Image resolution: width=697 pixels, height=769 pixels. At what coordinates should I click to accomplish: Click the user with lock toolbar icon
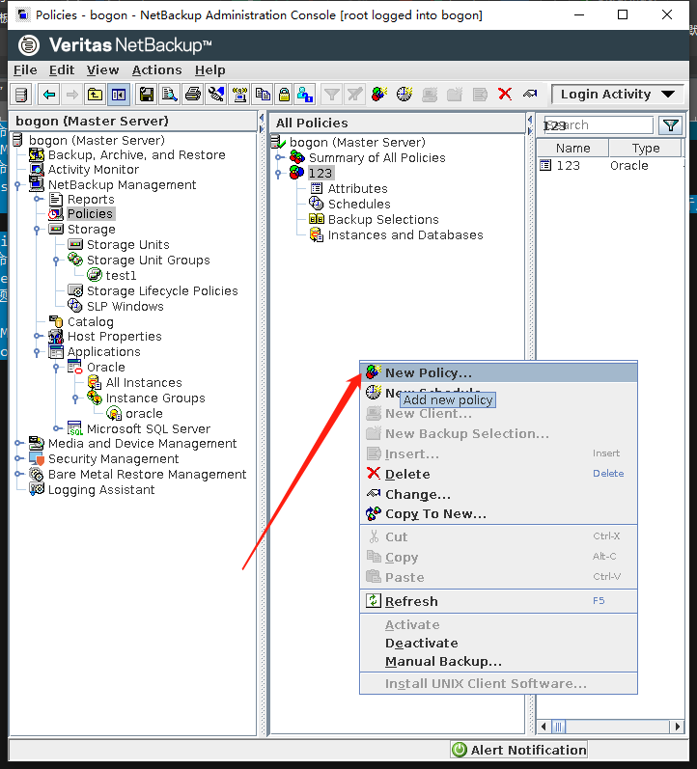coord(305,95)
